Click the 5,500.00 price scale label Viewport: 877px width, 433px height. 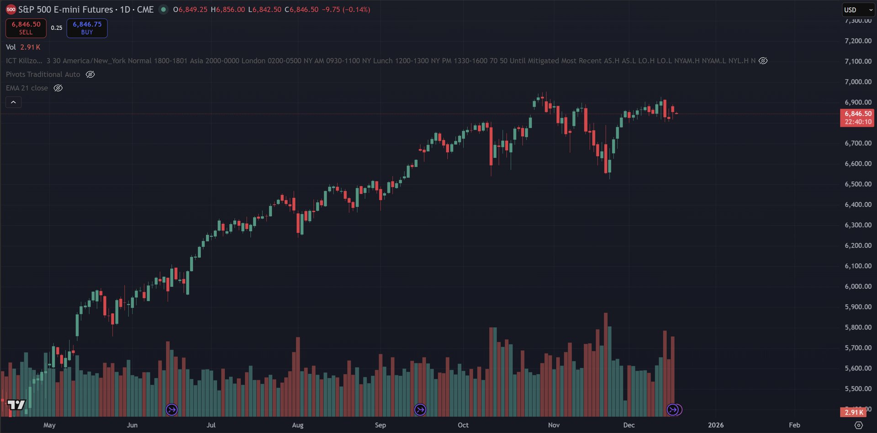858,389
